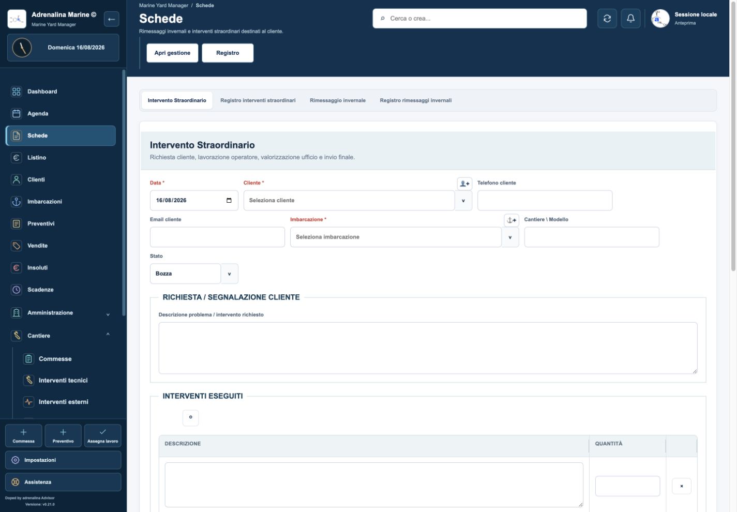Open notifications bell icon
This screenshot has width=737, height=512.
(630, 19)
